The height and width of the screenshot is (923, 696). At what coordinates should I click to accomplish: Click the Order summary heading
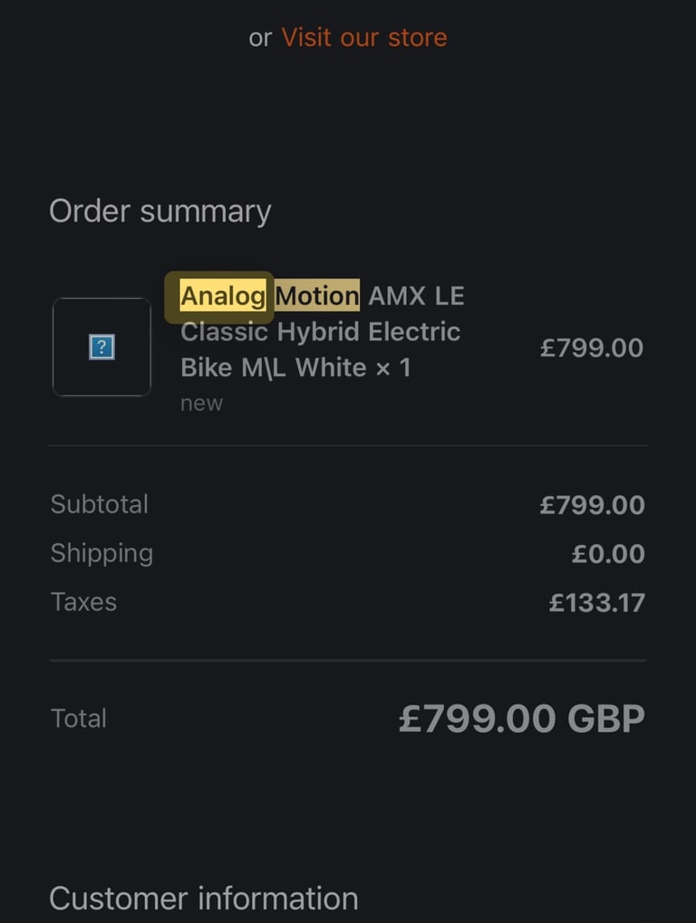tap(159, 211)
